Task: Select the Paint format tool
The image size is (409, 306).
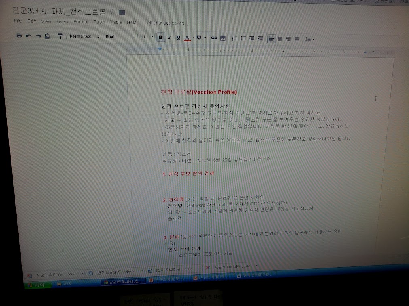Action: [60, 36]
